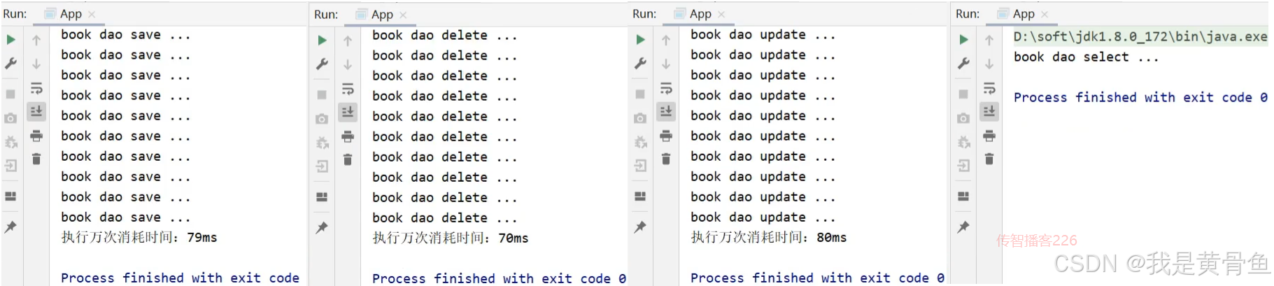Close App tab above save output
This screenshot has height=286, width=1274.
coord(92,14)
